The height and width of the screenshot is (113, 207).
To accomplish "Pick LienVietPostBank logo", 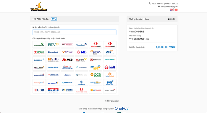I will click(x=110, y=75).
